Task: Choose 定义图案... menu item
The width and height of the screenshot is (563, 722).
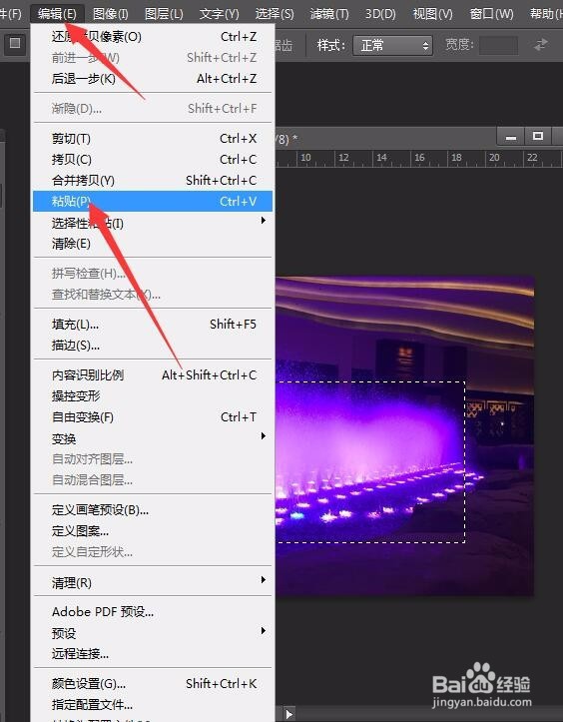Action: tap(153, 531)
